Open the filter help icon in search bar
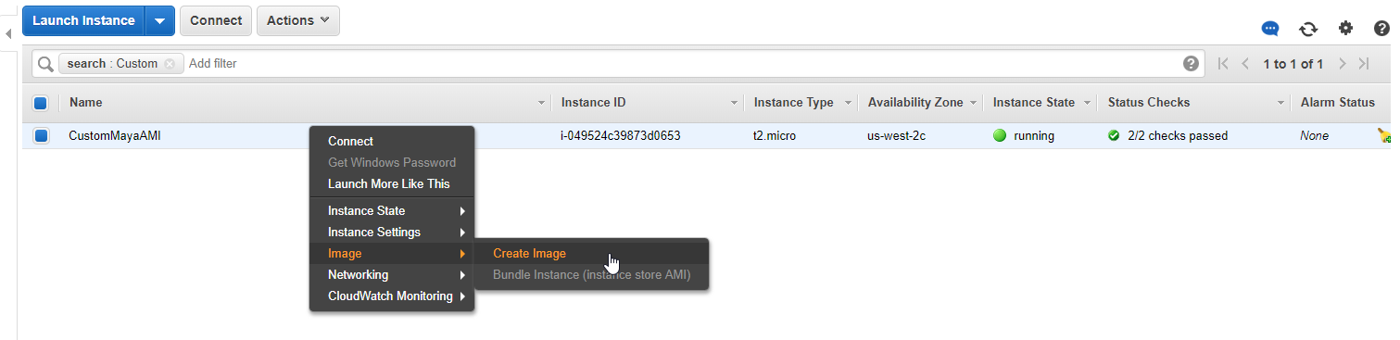Image resolution: width=1400 pixels, height=340 pixels. [1191, 64]
